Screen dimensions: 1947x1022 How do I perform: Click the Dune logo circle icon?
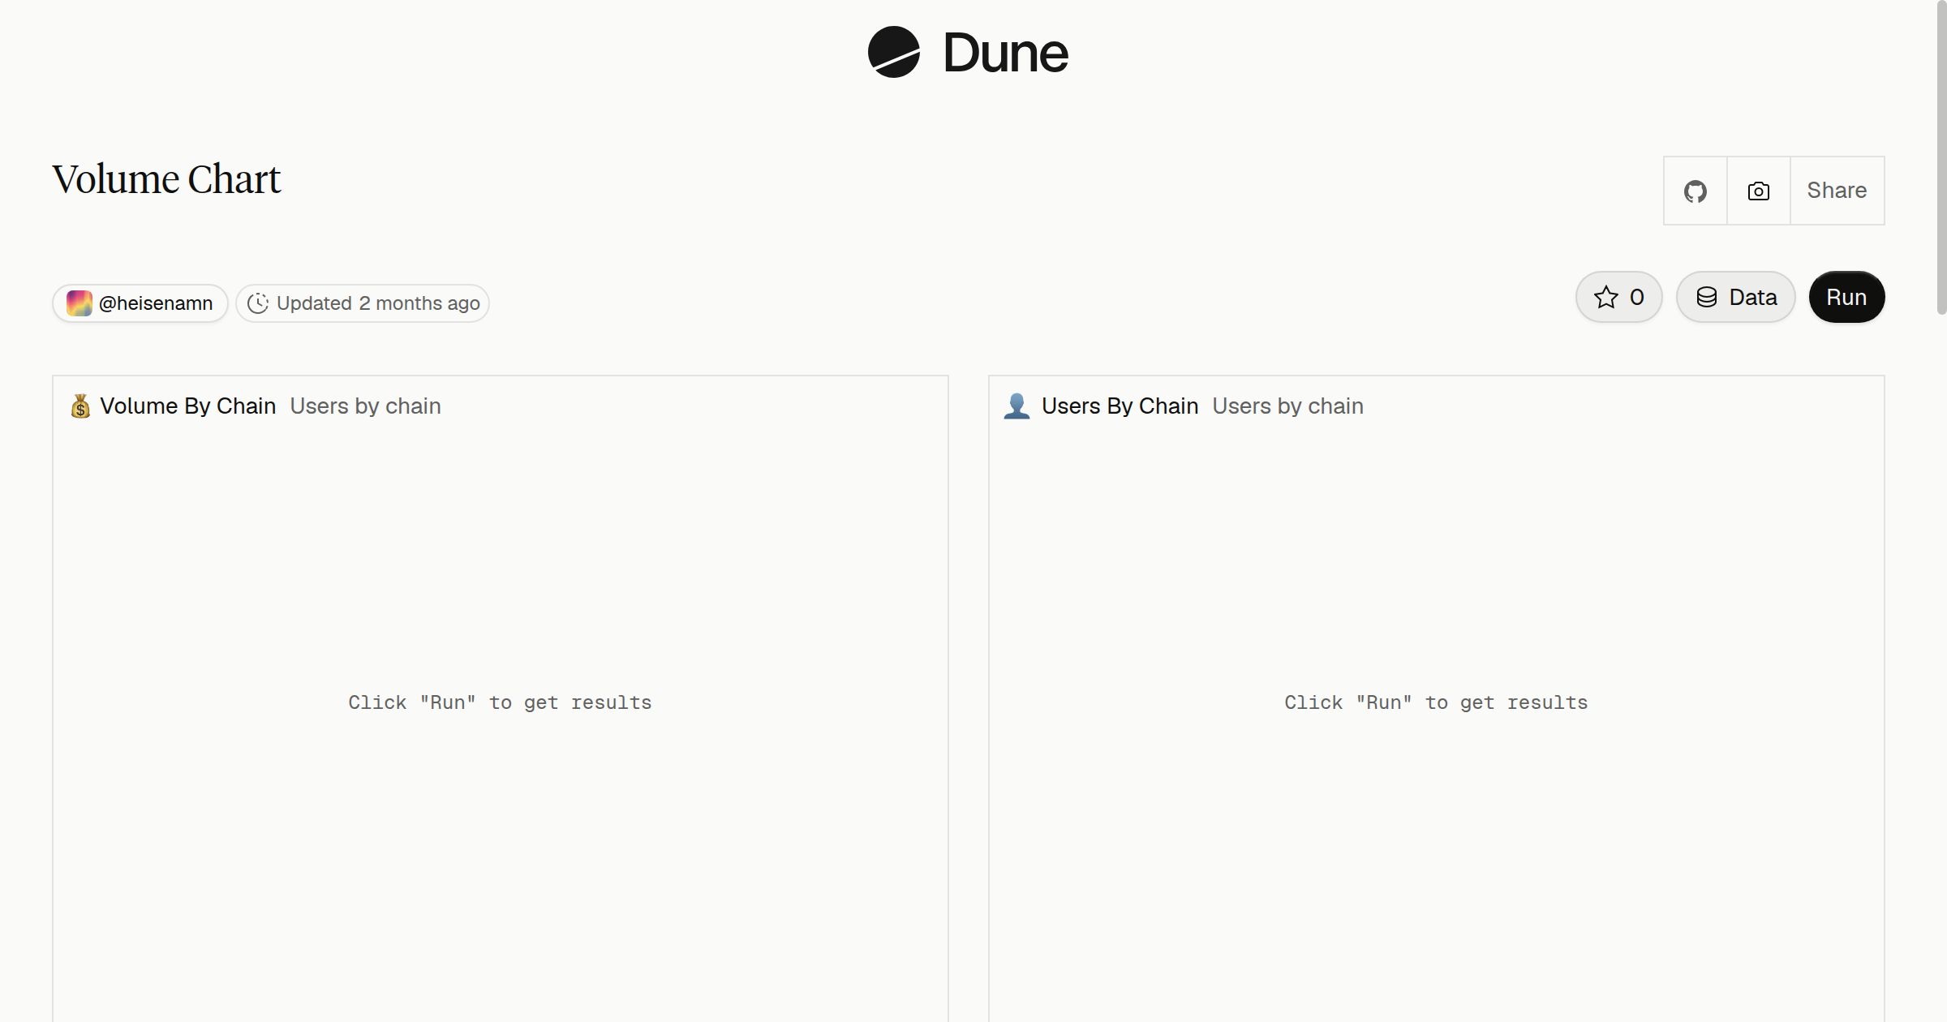tap(893, 52)
